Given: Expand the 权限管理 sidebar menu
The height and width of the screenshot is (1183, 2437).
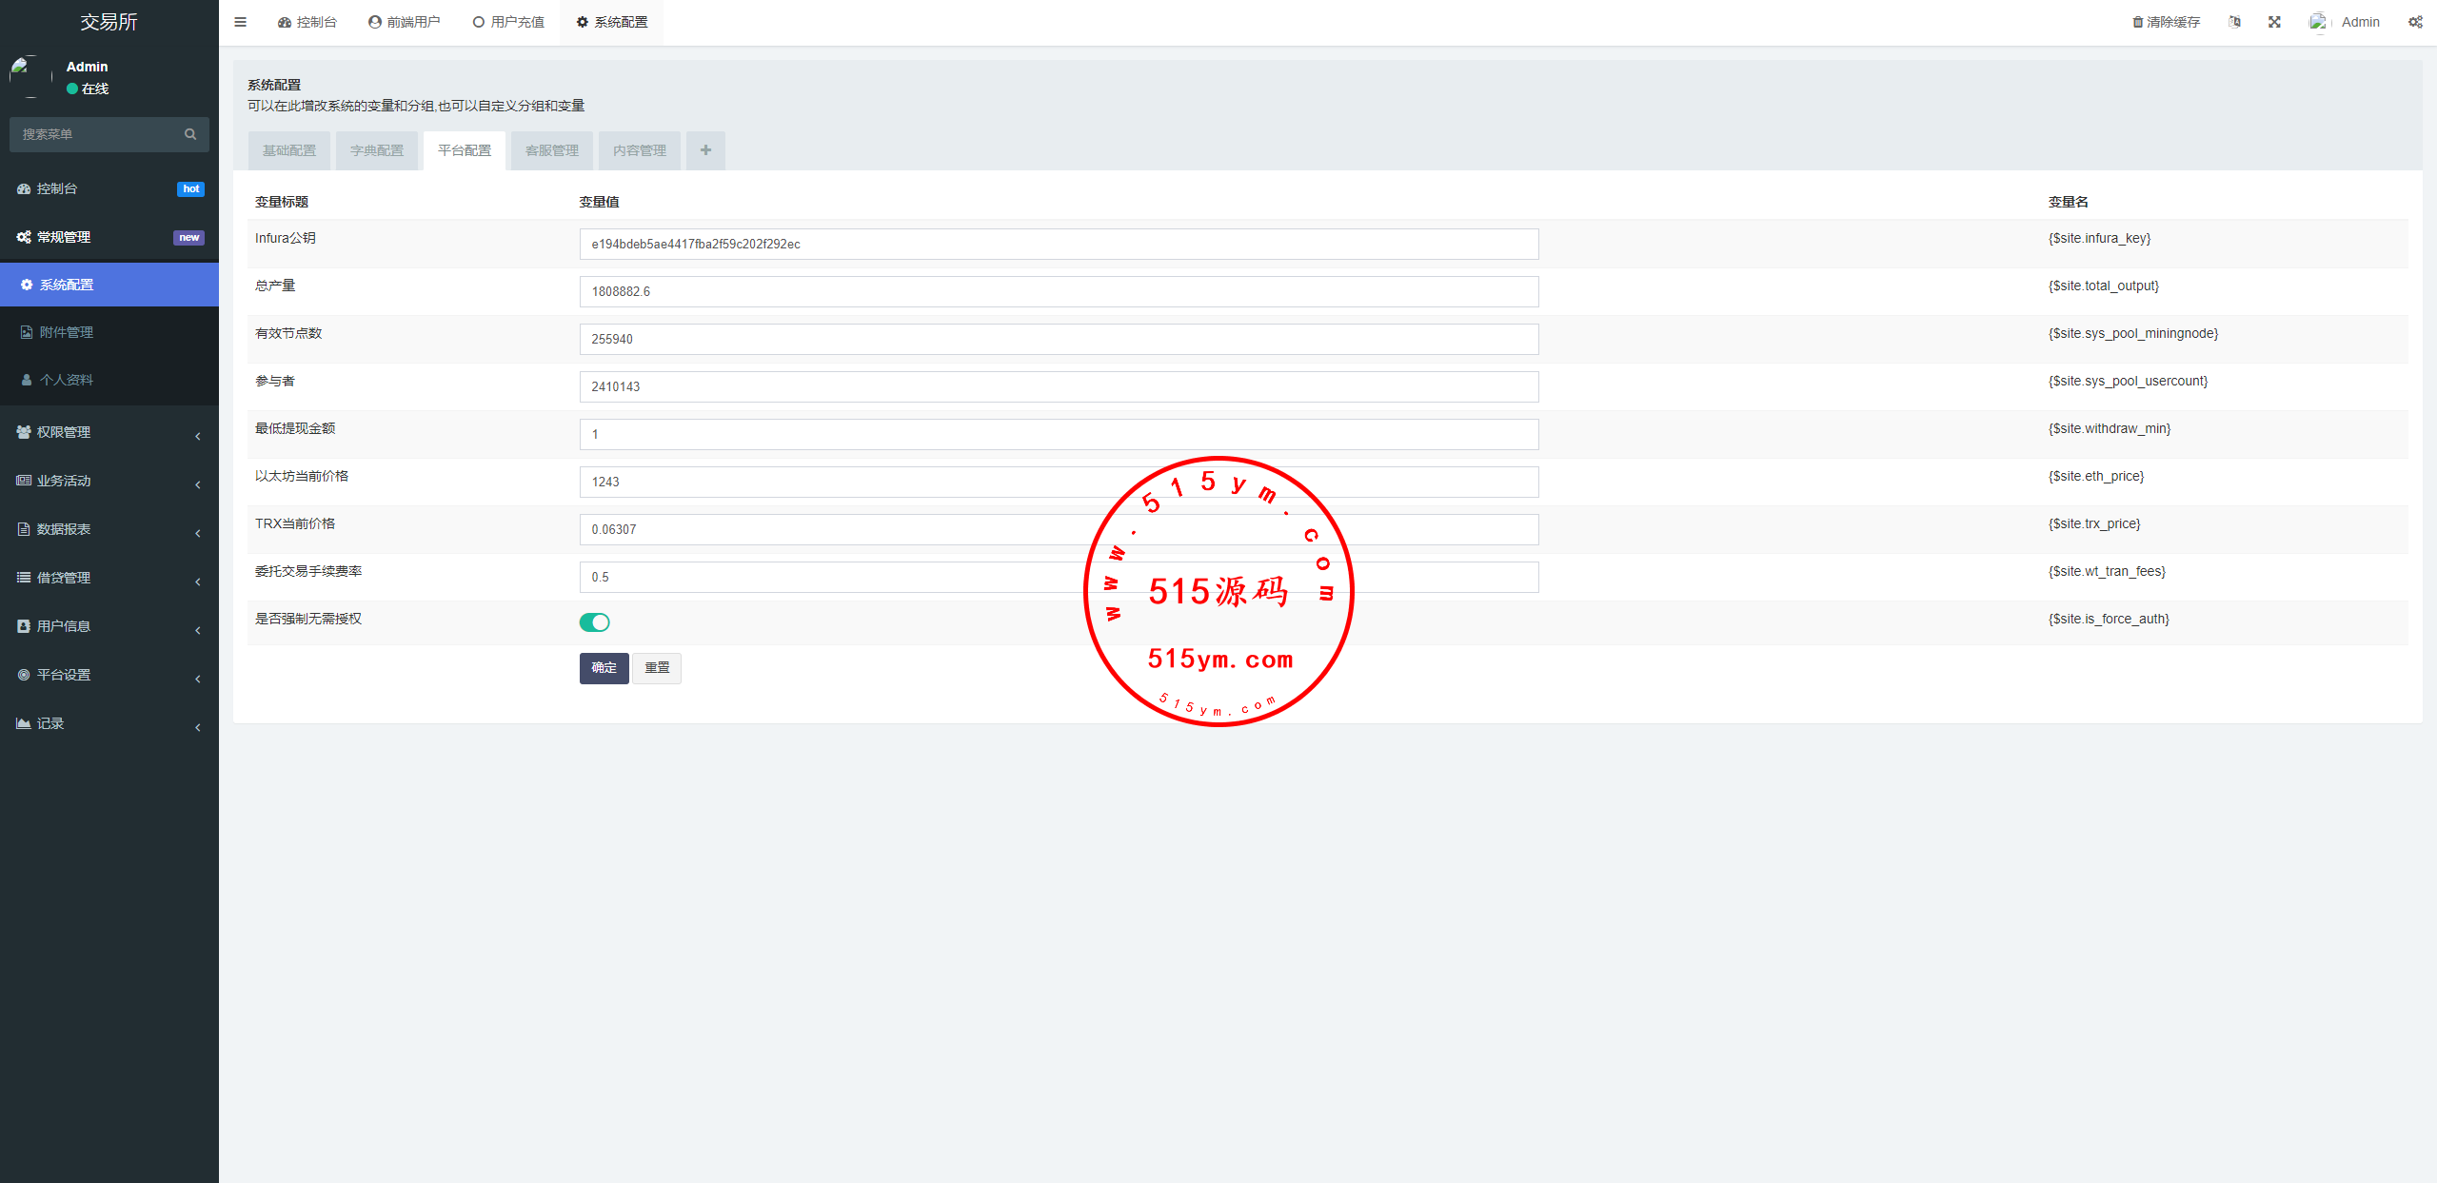Looking at the screenshot, I should pyautogui.click(x=109, y=432).
